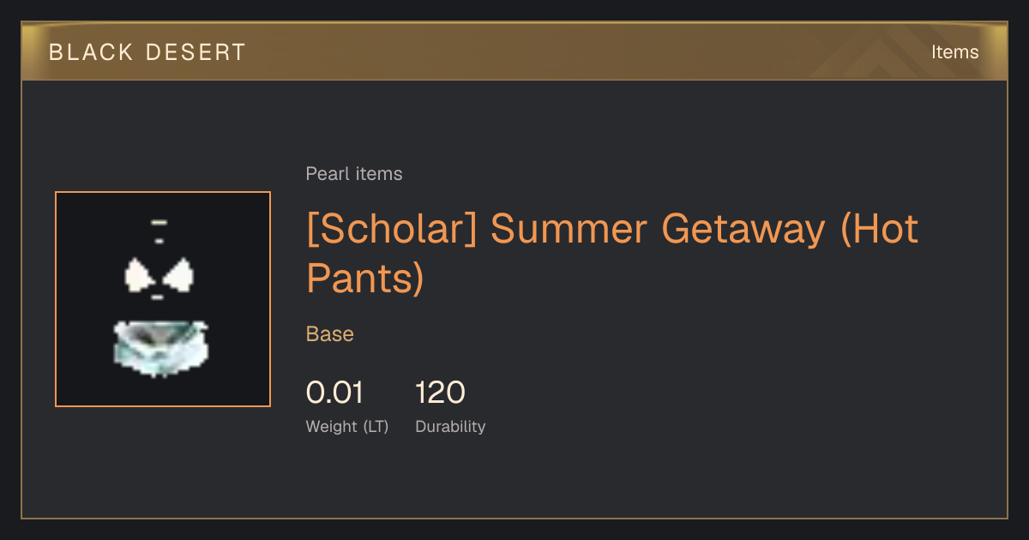This screenshot has width=1029, height=540.
Task: Click the Summer Getaway item icon thumbnail
Action: (x=163, y=299)
